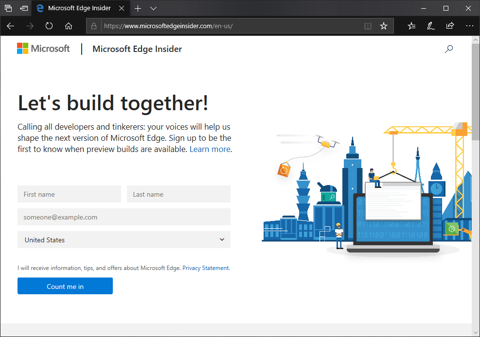Open the Privacy Statement link
This screenshot has height=337, width=480.
pos(205,268)
